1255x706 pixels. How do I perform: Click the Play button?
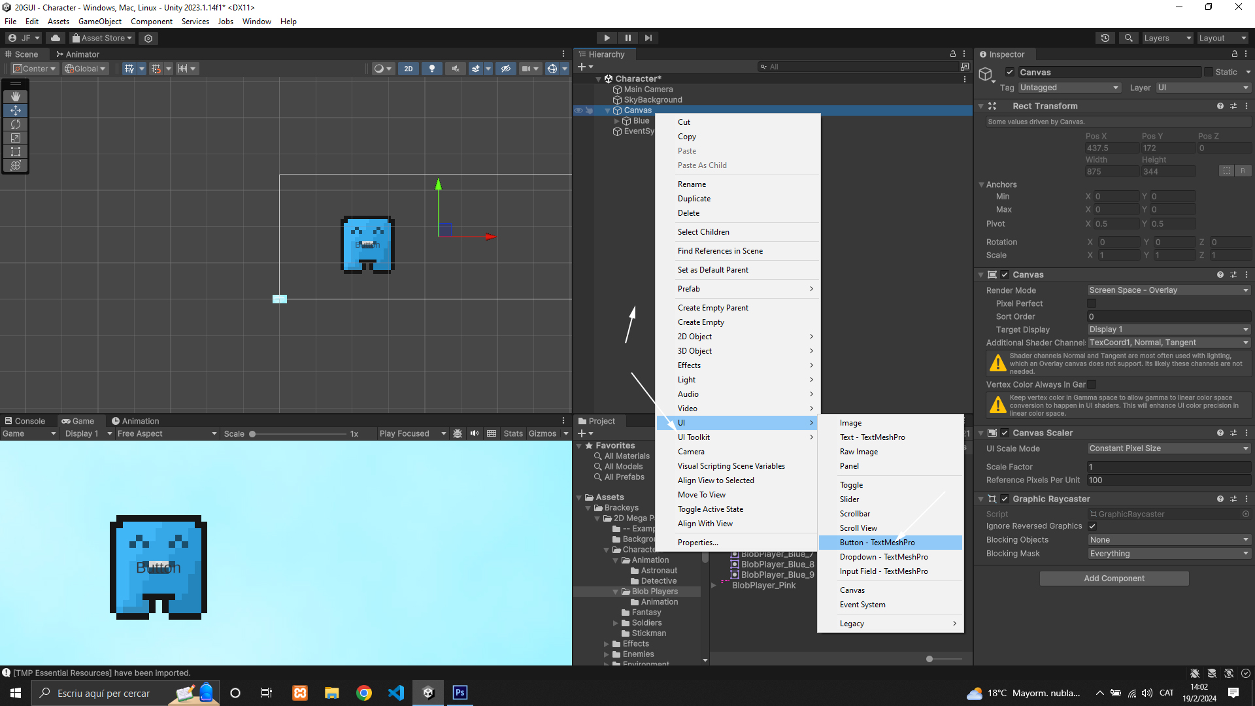tap(607, 38)
